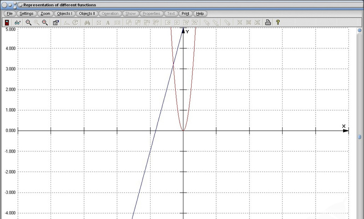
Task: Click the -1.000 y-axis value
Action: point(10,152)
